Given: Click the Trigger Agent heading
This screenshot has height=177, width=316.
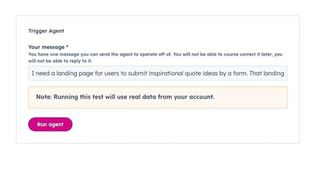Looking at the screenshot, I should pos(46,31).
